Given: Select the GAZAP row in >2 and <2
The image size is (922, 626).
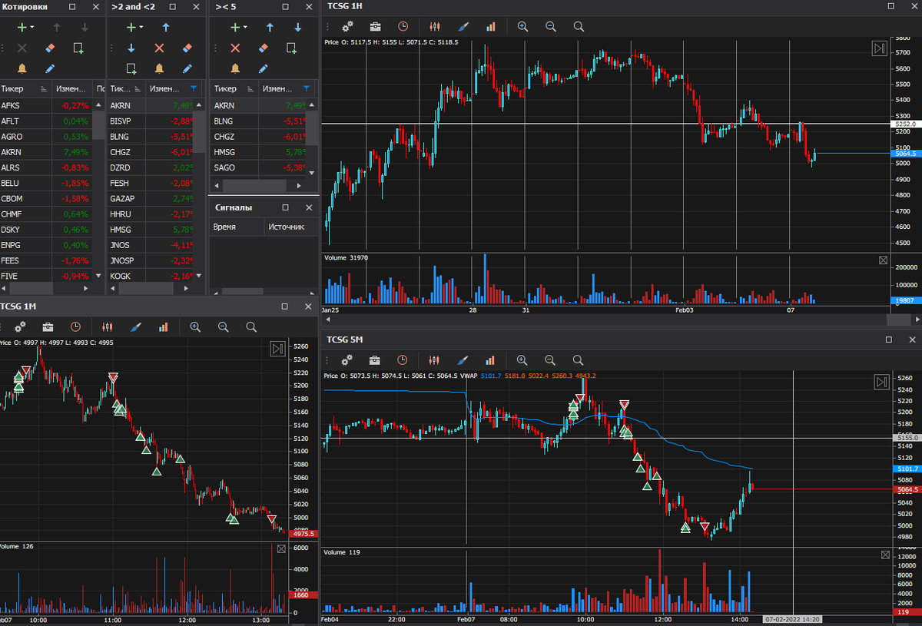Looking at the screenshot, I should [x=151, y=198].
